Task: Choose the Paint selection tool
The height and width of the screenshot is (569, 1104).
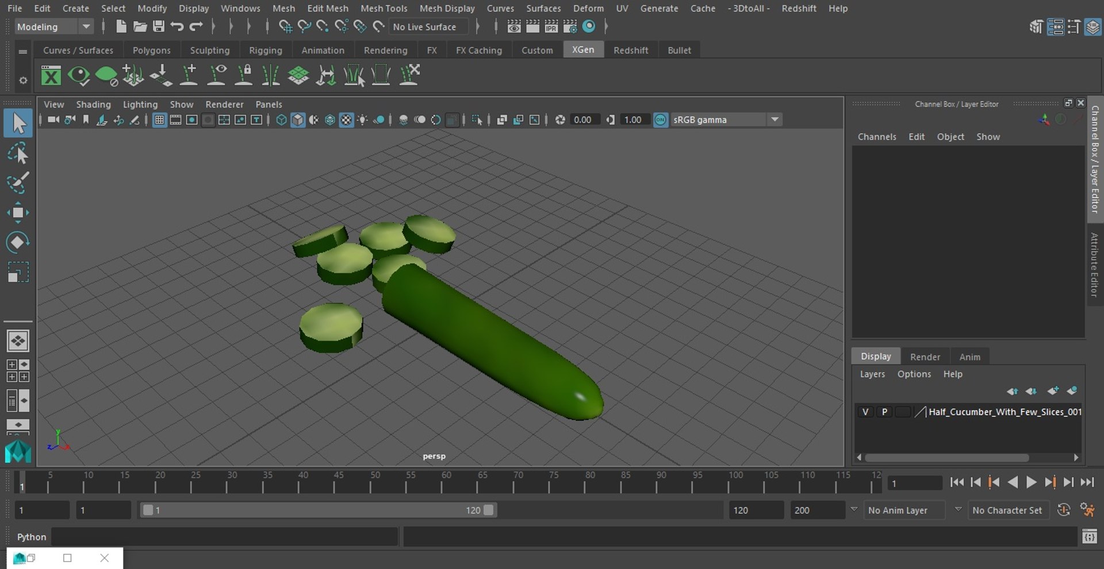Action: click(18, 183)
